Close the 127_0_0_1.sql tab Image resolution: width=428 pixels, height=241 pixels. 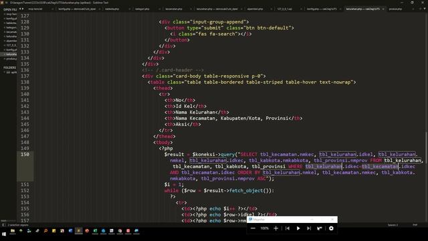pyautogui.click(x=301, y=9)
